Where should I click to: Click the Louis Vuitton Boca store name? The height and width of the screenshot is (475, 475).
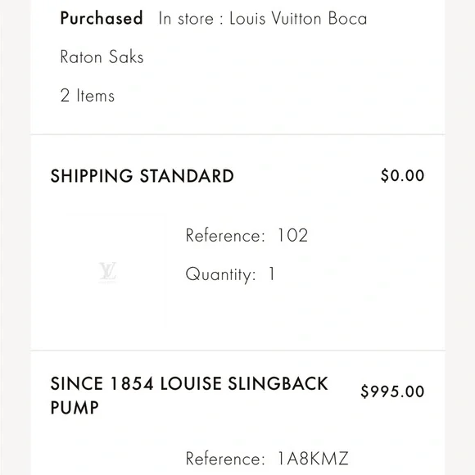point(298,19)
